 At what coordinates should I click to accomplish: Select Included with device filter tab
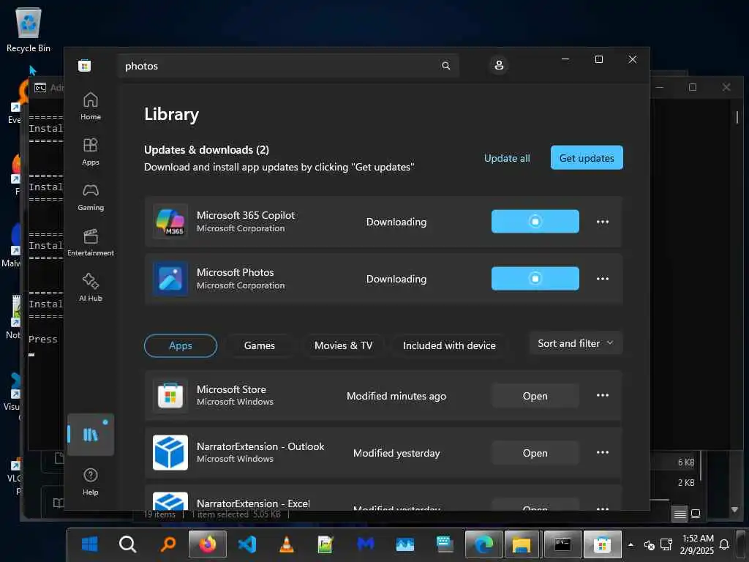pyautogui.click(x=449, y=345)
